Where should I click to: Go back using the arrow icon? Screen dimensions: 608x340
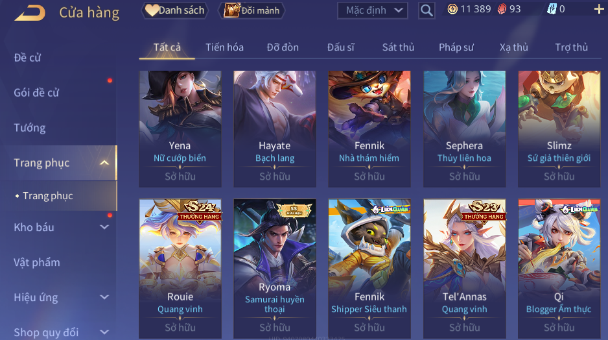pos(30,12)
